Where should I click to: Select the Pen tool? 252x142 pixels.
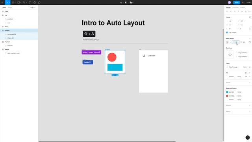(24, 2)
